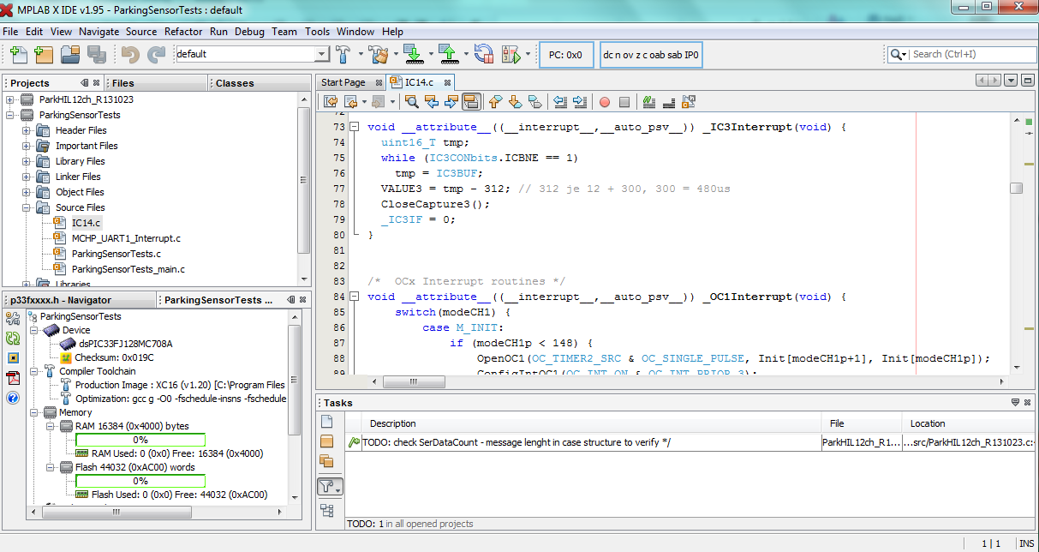
Task: Open the Make and Program Device dropdown arrow
Action: pyautogui.click(x=431, y=54)
